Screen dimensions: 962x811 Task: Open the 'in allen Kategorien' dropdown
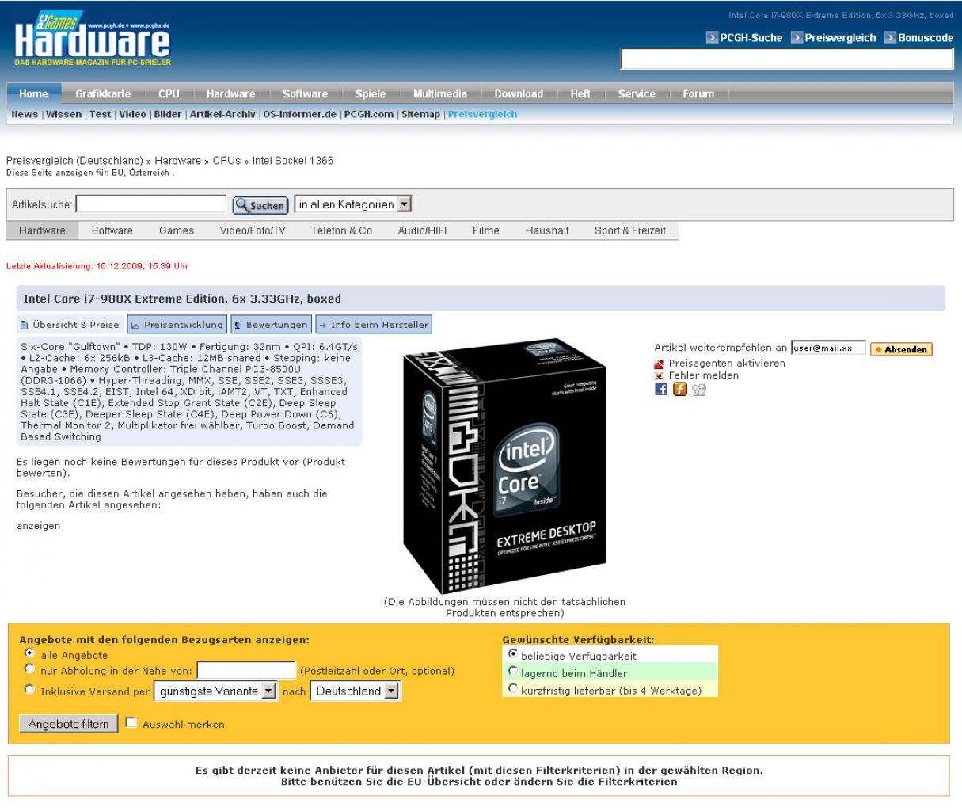353,204
